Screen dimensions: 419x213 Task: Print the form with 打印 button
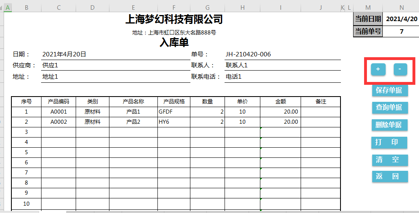(389, 142)
